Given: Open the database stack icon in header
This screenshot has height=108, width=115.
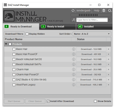Looking at the screenshot, I should point(104,10).
